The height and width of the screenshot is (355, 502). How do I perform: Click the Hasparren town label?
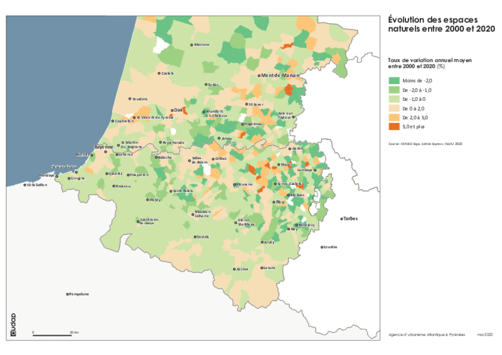pos(139,175)
